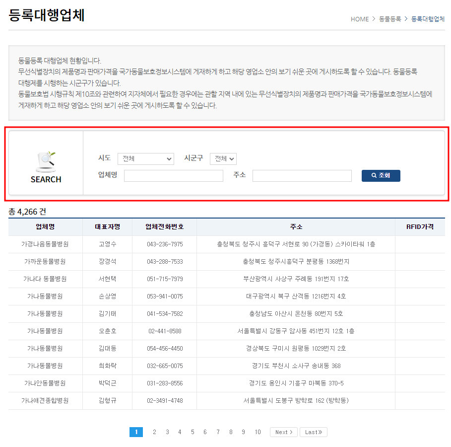Open the 시도 region dropdown

click(x=145, y=159)
